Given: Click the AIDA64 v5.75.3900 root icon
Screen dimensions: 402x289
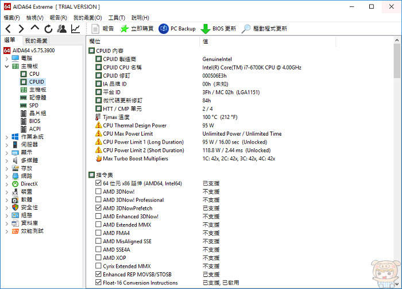Looking at the screenshot, I should pos(7,51).
